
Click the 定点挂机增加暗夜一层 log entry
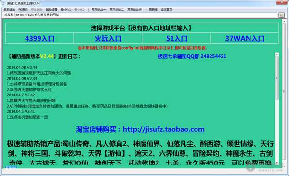point(27,117)
